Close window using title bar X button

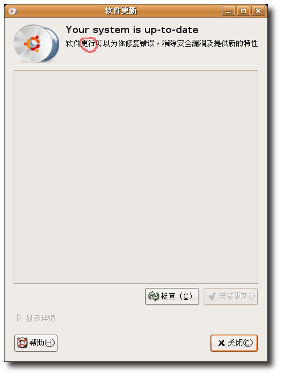(x=258, y=11)
